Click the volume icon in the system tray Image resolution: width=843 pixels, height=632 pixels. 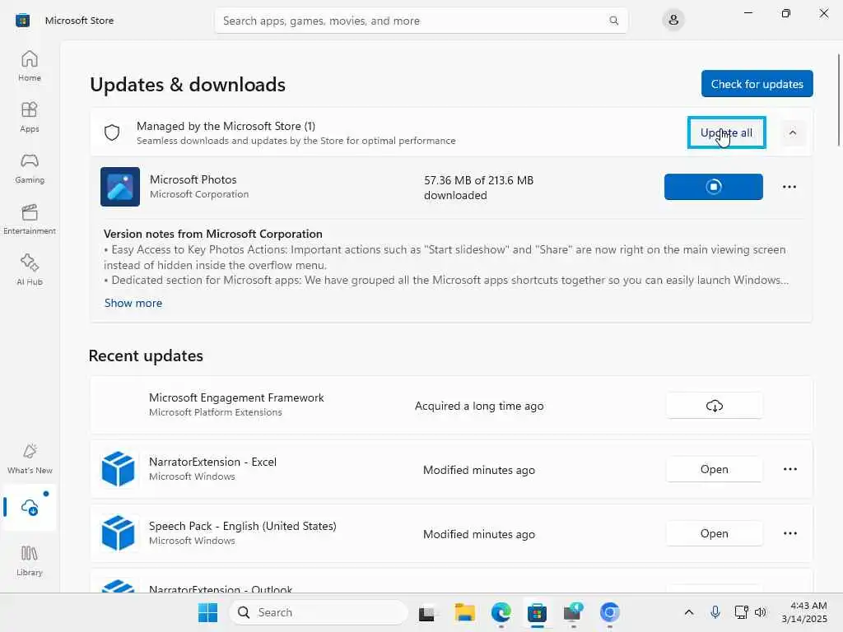(760, 612)
